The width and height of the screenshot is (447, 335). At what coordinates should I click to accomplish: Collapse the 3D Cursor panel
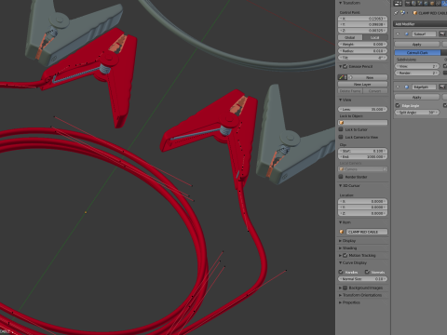point(340,185)
